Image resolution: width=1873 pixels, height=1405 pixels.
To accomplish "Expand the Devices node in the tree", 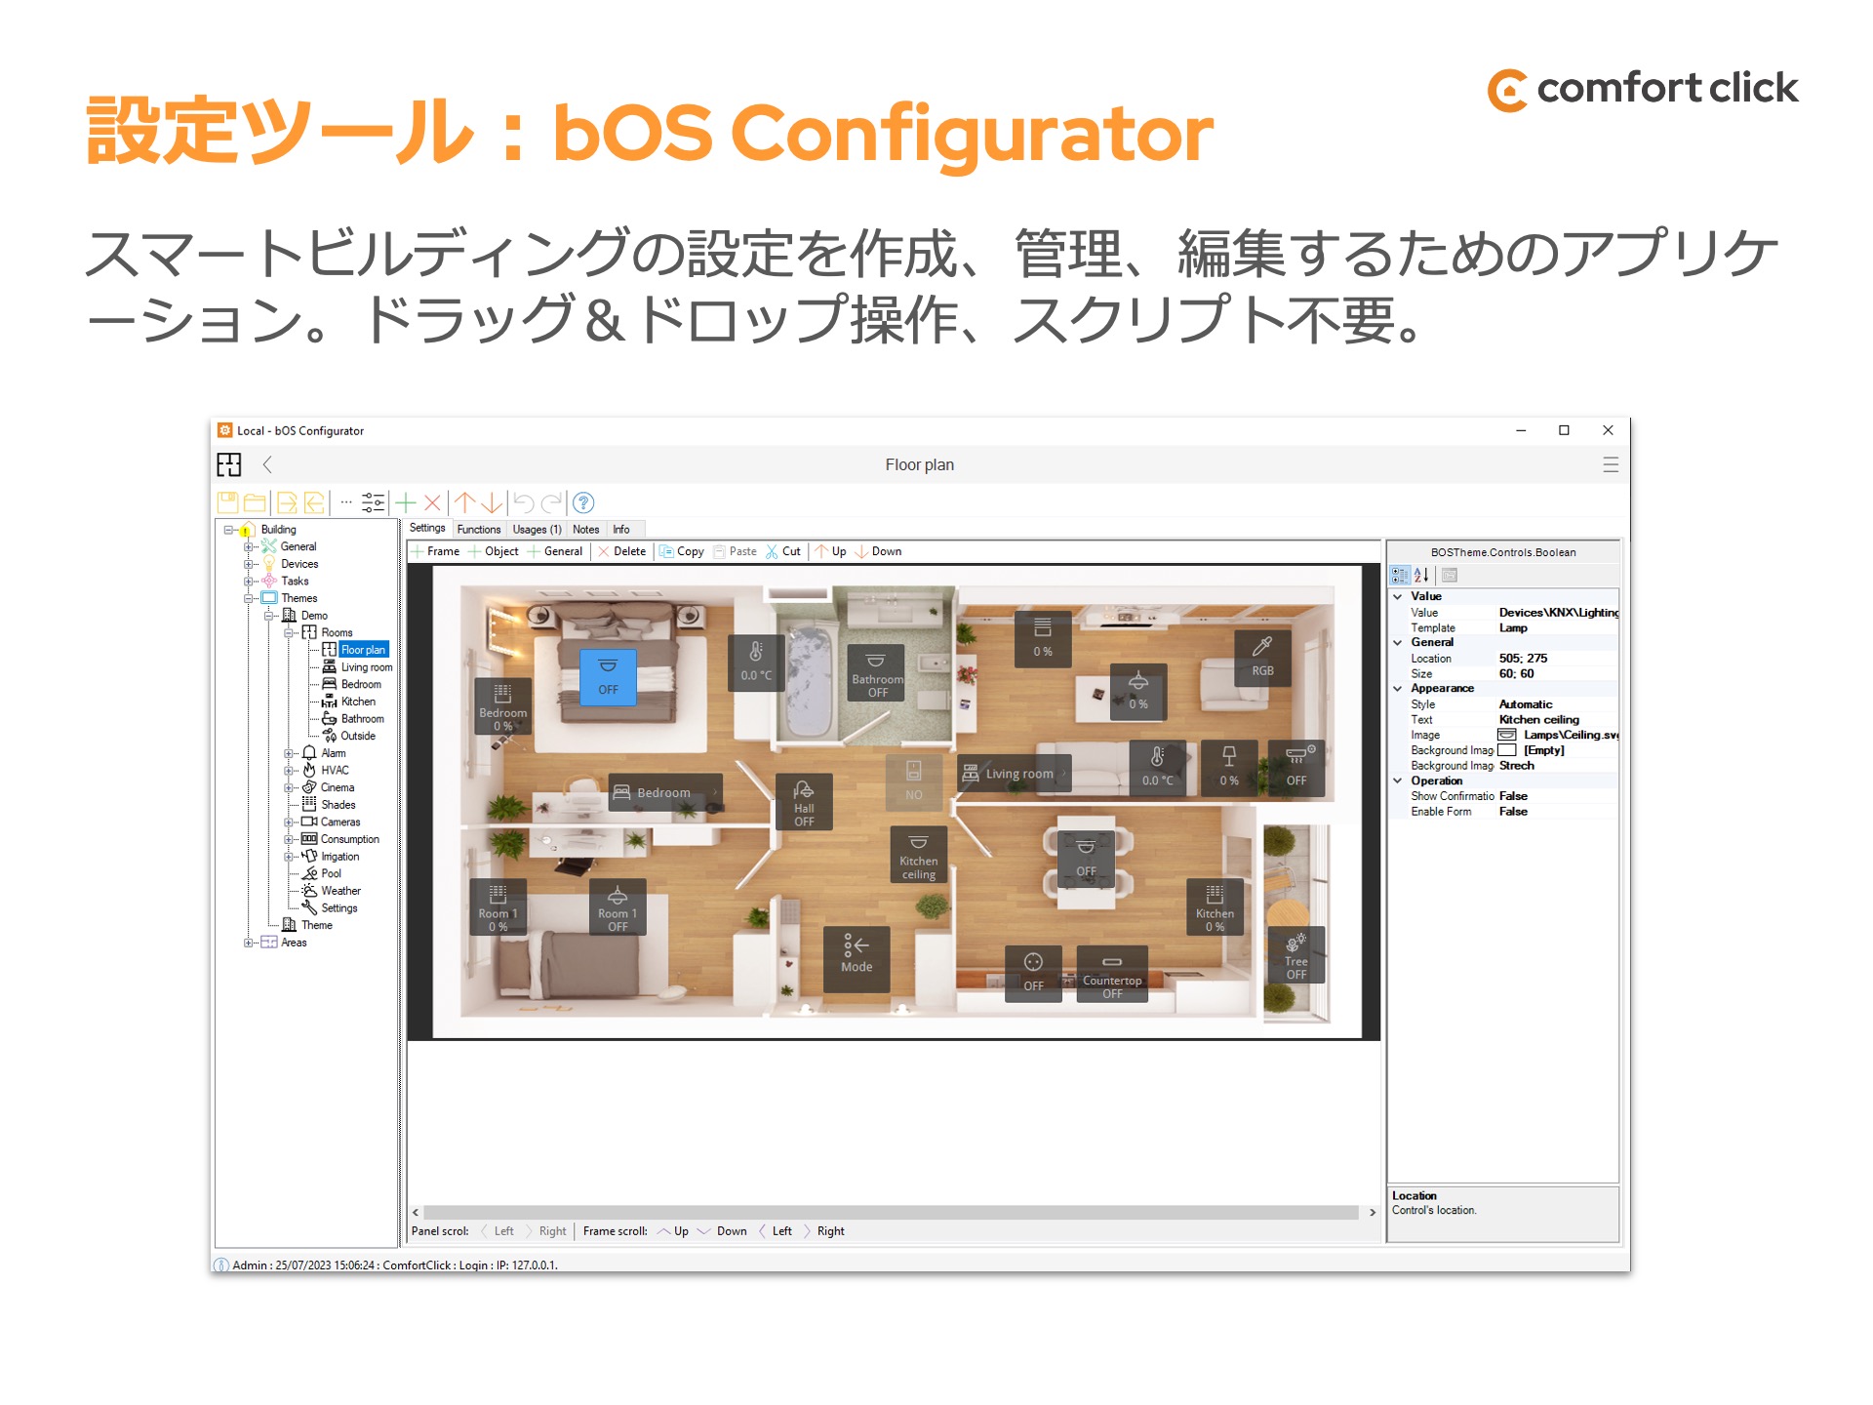I will tap(249, 564).
